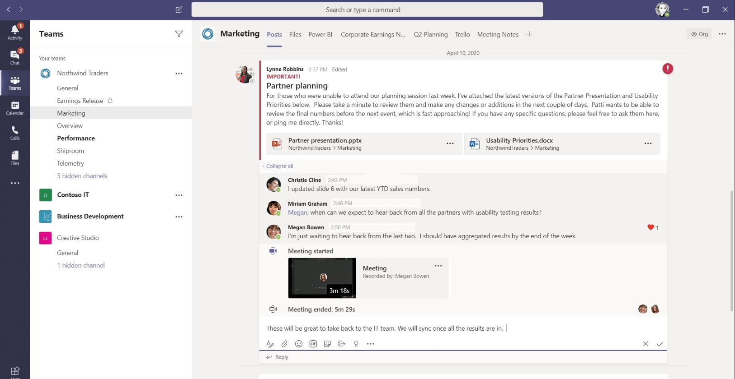This screenshot has height=379, width=735.
Task: Open the Calls section
Action: coord(15,133)
